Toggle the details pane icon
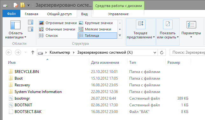 pyautogui.click(x=31, y=29)
